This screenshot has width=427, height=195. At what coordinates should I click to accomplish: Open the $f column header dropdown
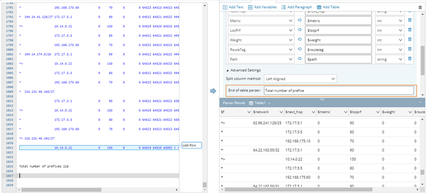(x=249, y=112)
